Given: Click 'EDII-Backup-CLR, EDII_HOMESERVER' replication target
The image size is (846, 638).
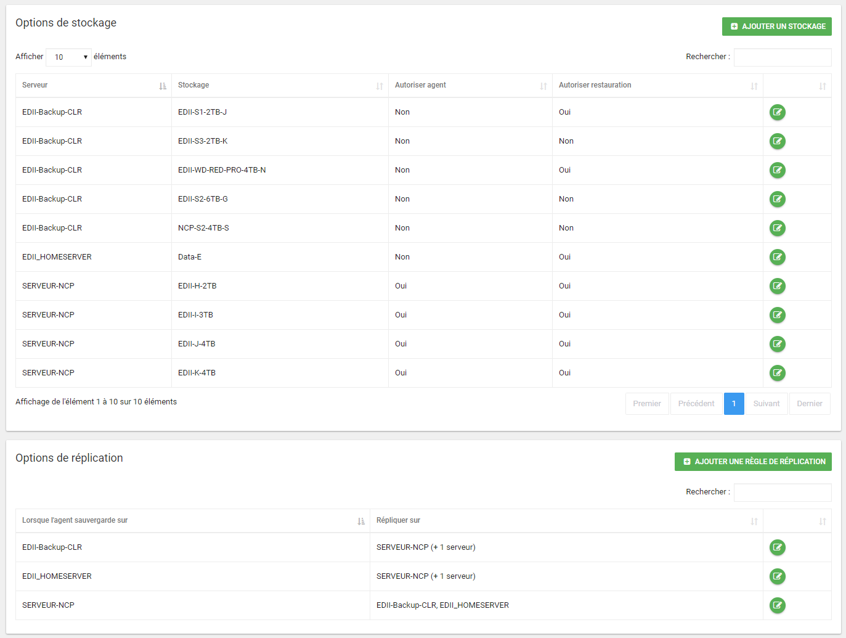Looking at the screenshot, I should [x=442, y=605].
